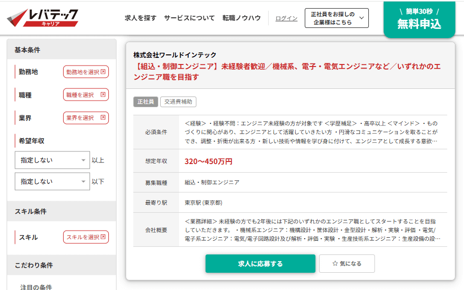
Task: Click the 想定年収 row label
Action: point(156,161)
